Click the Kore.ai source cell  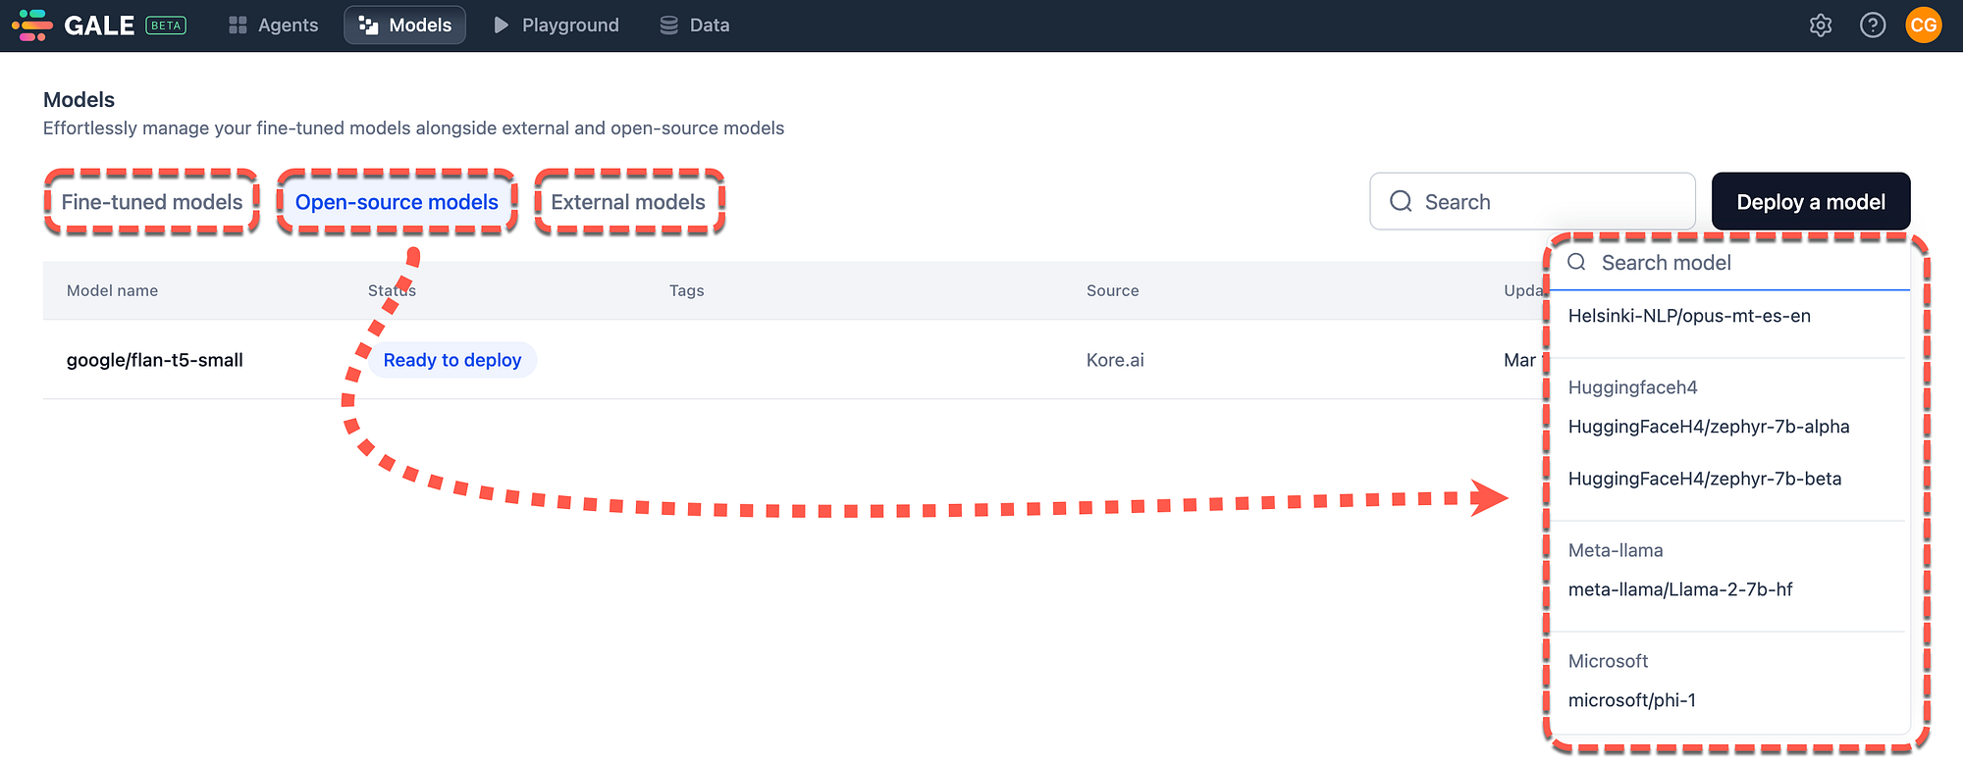point(1115,360)
